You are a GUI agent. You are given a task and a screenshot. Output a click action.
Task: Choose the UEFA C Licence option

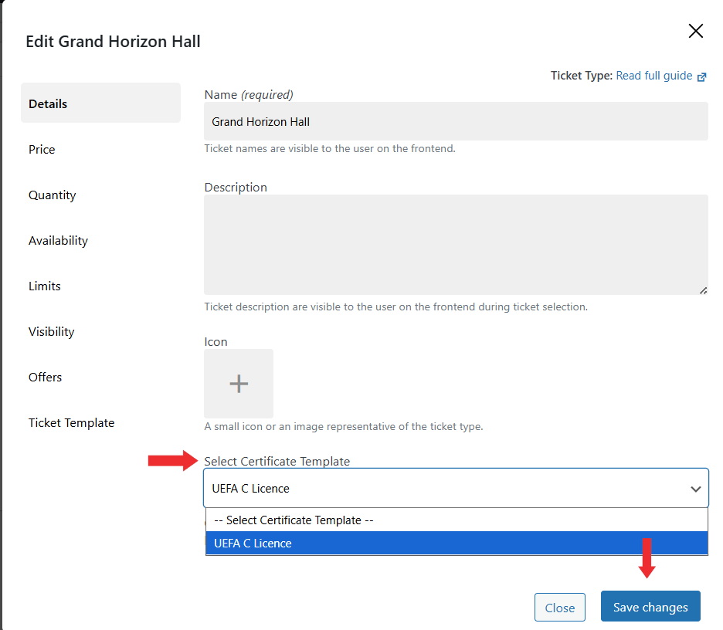click(456, 544)
